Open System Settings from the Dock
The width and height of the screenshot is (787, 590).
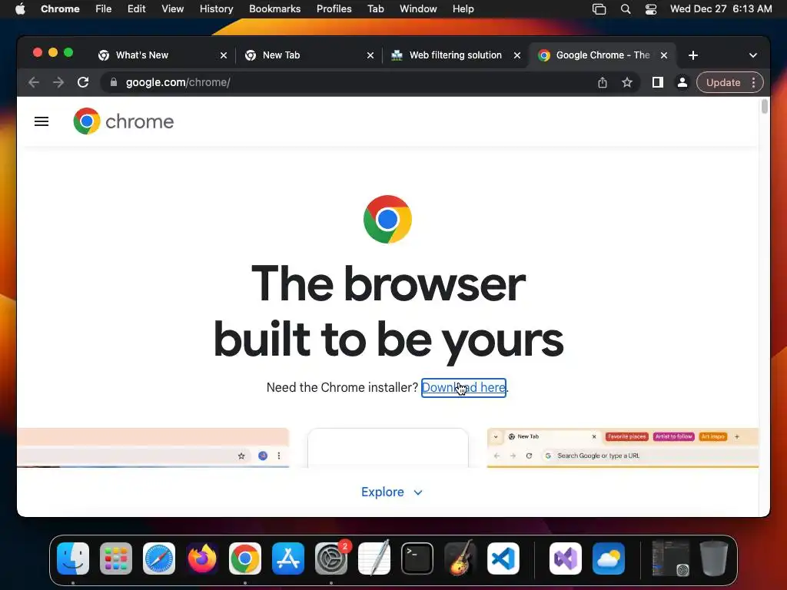coord(331,559)
